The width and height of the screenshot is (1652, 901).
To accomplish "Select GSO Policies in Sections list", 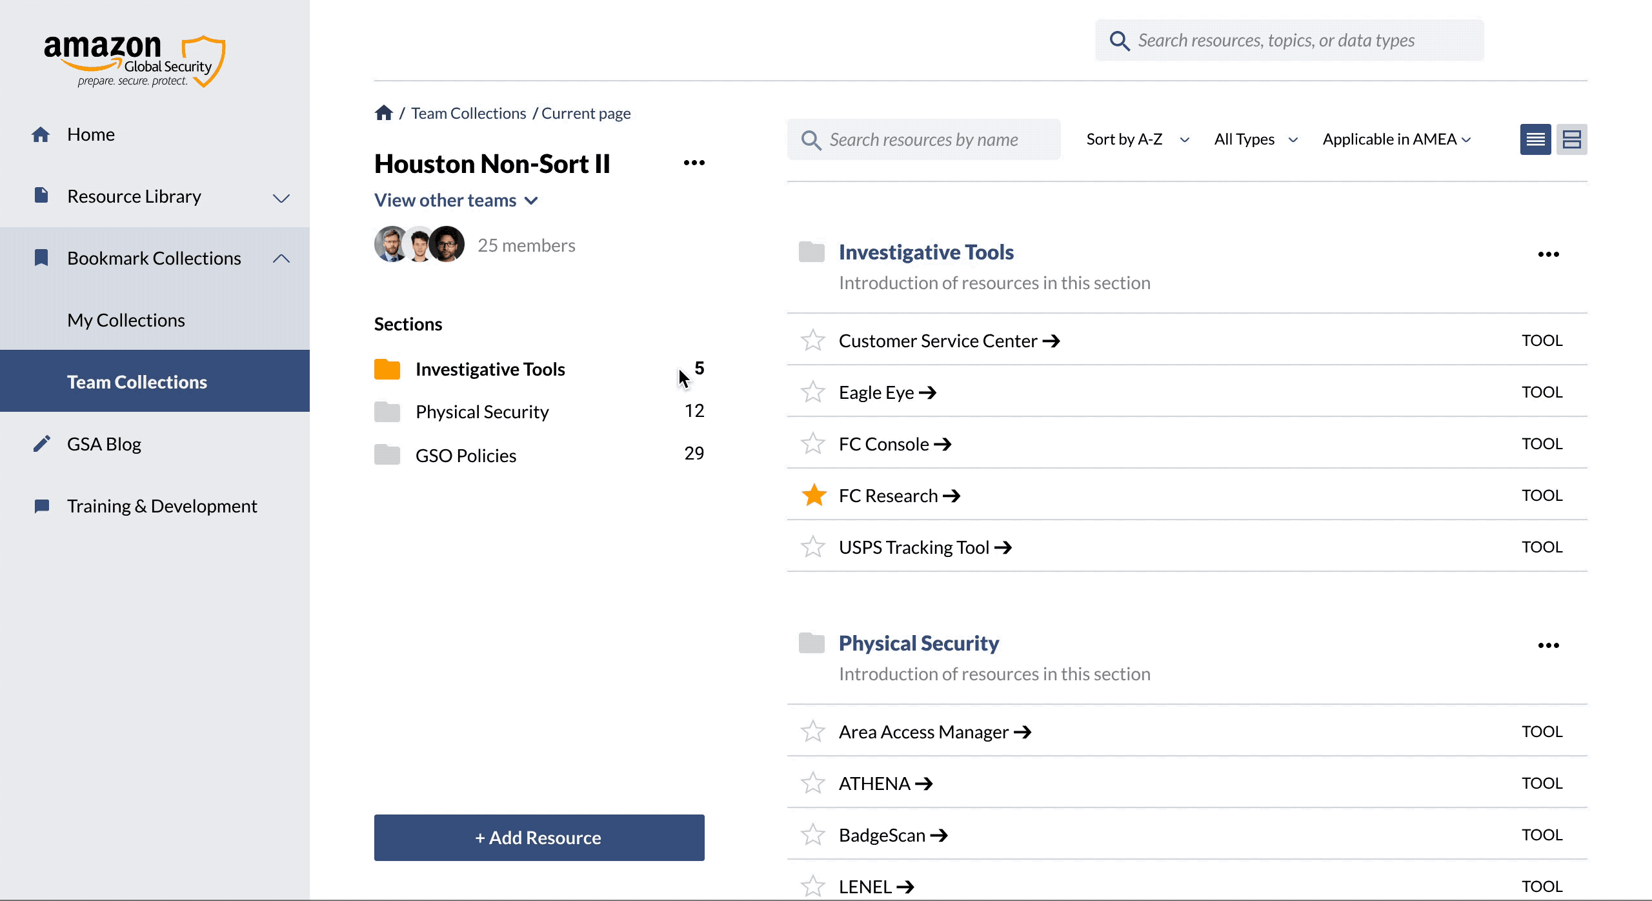I will click(539, 455).
